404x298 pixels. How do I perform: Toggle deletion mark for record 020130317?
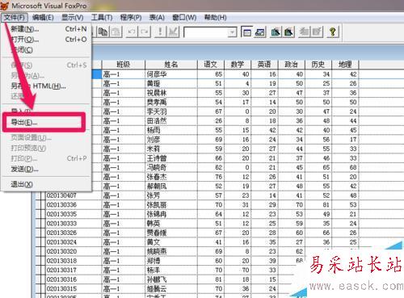tap(43, 270)
